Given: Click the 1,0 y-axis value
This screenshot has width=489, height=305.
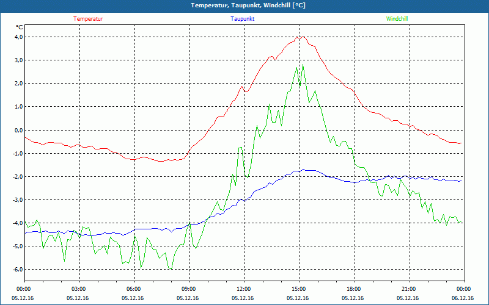Looking at the screenshot, I should (x=18, y=107).
